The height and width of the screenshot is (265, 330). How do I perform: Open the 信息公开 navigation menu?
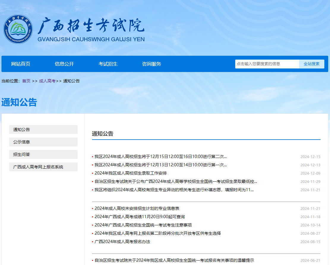pos(64,64)
